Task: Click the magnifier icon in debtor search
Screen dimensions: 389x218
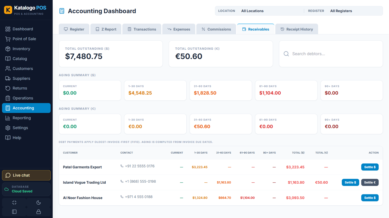Action: (286, 54)
